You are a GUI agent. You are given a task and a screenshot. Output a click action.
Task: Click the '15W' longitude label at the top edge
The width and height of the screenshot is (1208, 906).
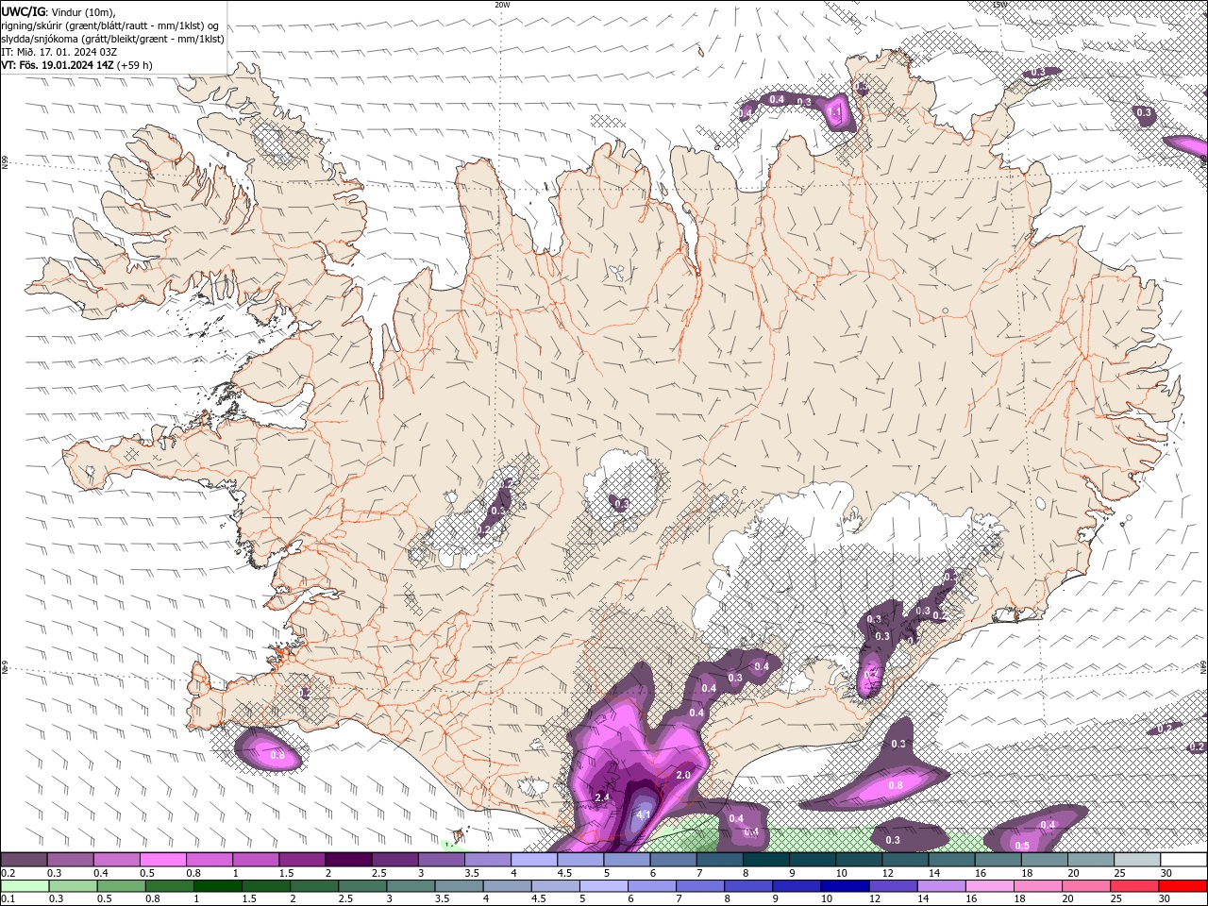999,5
